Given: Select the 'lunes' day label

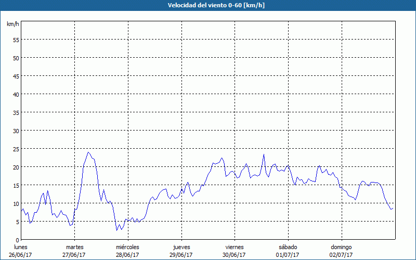Looking at the screenshot, I should 21,246.
